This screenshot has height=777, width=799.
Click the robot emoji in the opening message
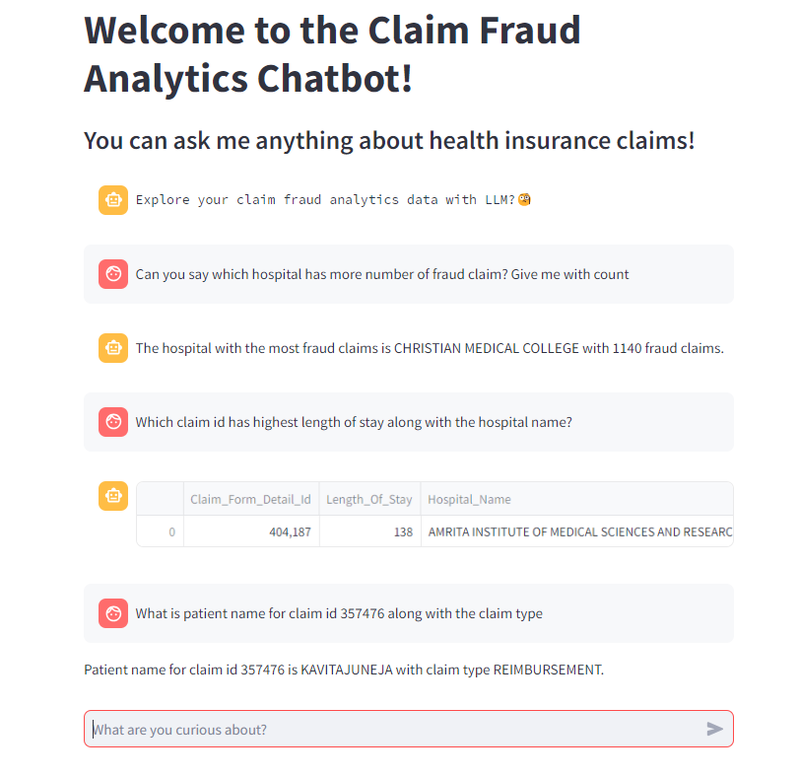(x=523, y=199)
